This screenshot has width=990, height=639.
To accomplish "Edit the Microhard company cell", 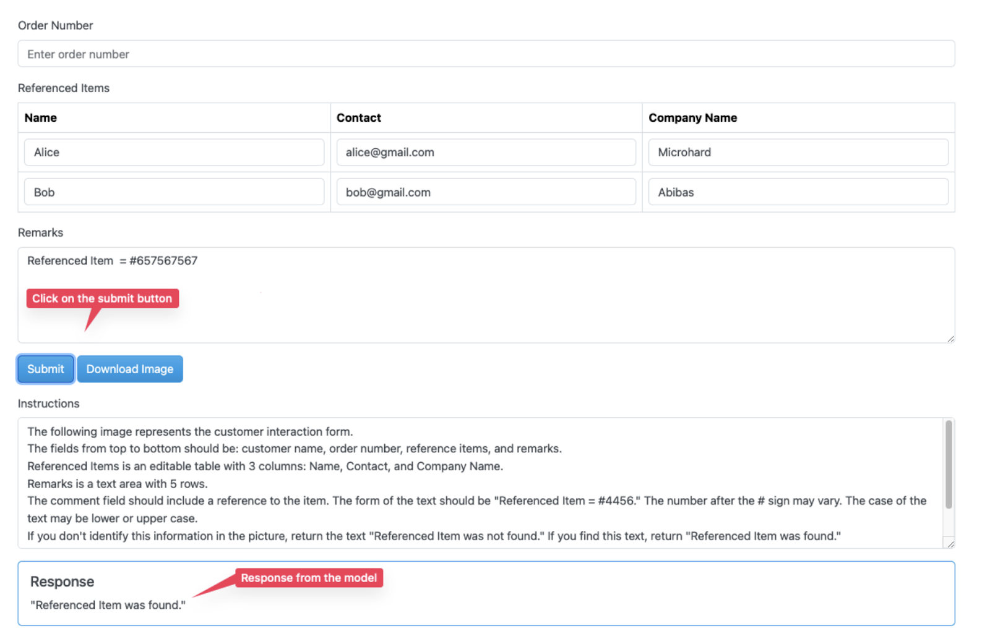I will 798,152.
